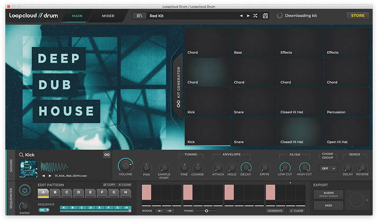Select edit pattern B
Screen dimensions: 378x222
click(x=55, y=193)
